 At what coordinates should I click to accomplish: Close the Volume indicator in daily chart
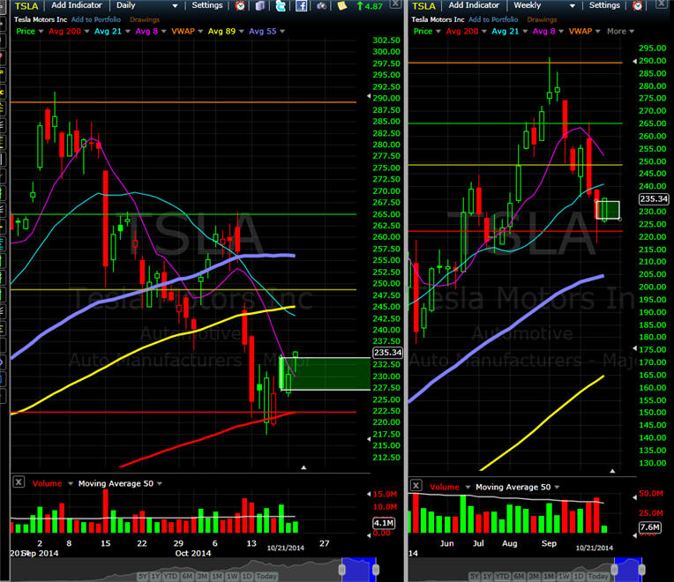point(19,482)
